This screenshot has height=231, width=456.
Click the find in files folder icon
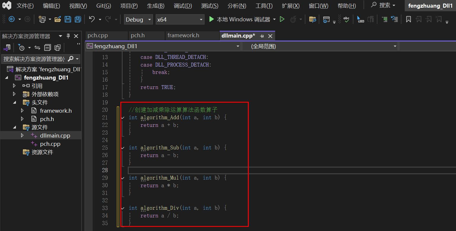pyautogui.click(x=312, y=20)
